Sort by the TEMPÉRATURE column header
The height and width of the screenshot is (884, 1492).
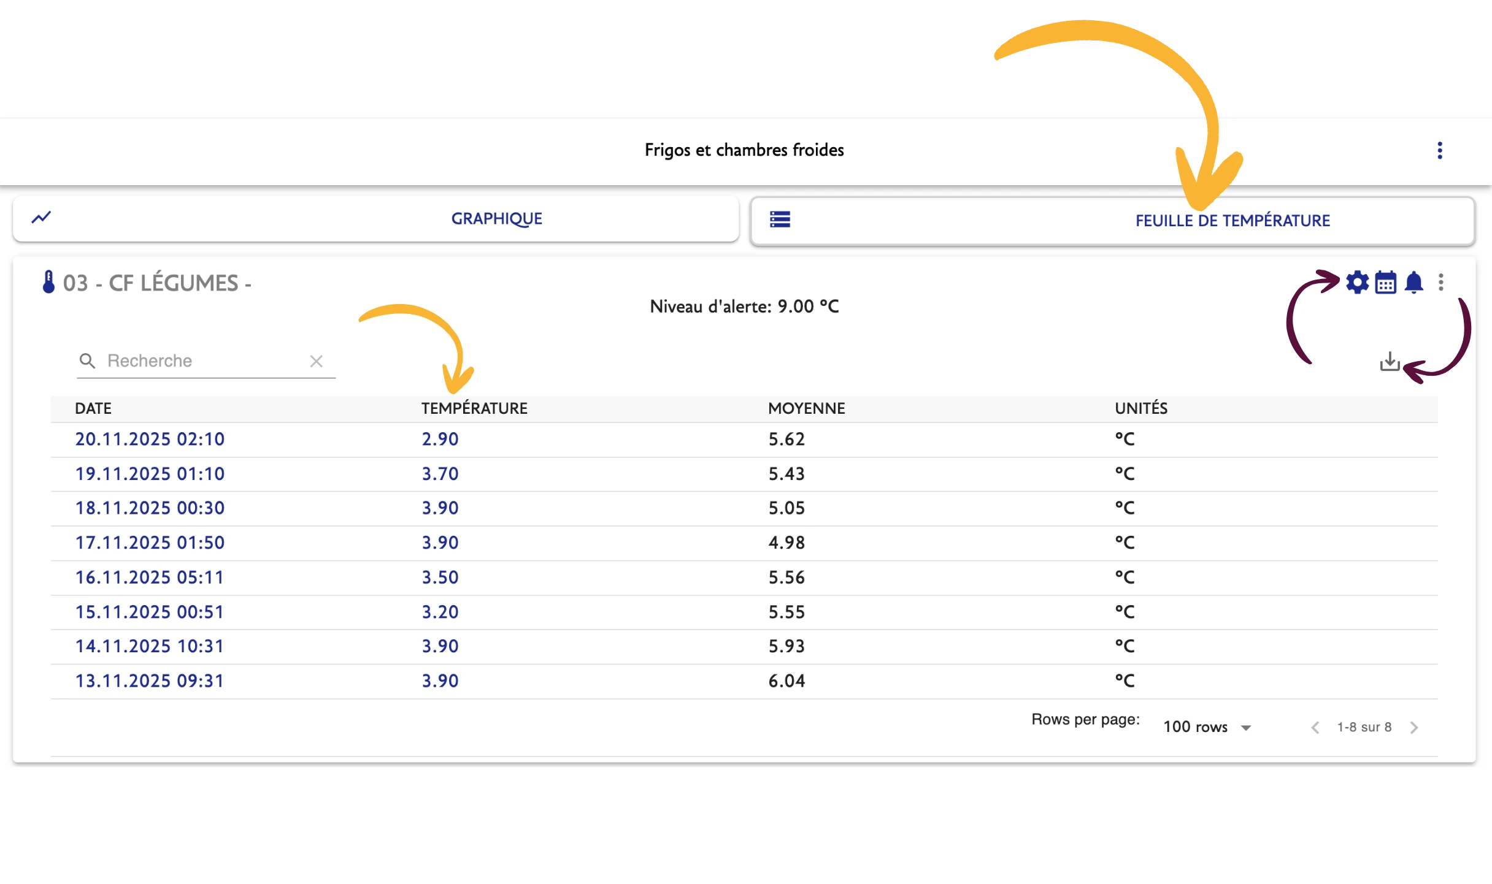(474, 409)
